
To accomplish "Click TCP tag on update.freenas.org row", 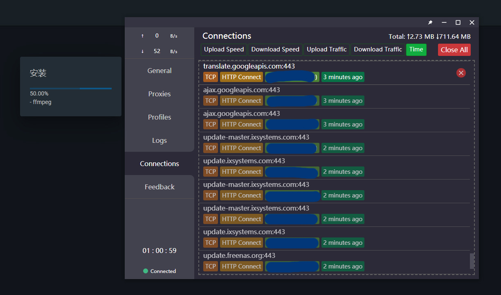I will (x=211, y=266).
